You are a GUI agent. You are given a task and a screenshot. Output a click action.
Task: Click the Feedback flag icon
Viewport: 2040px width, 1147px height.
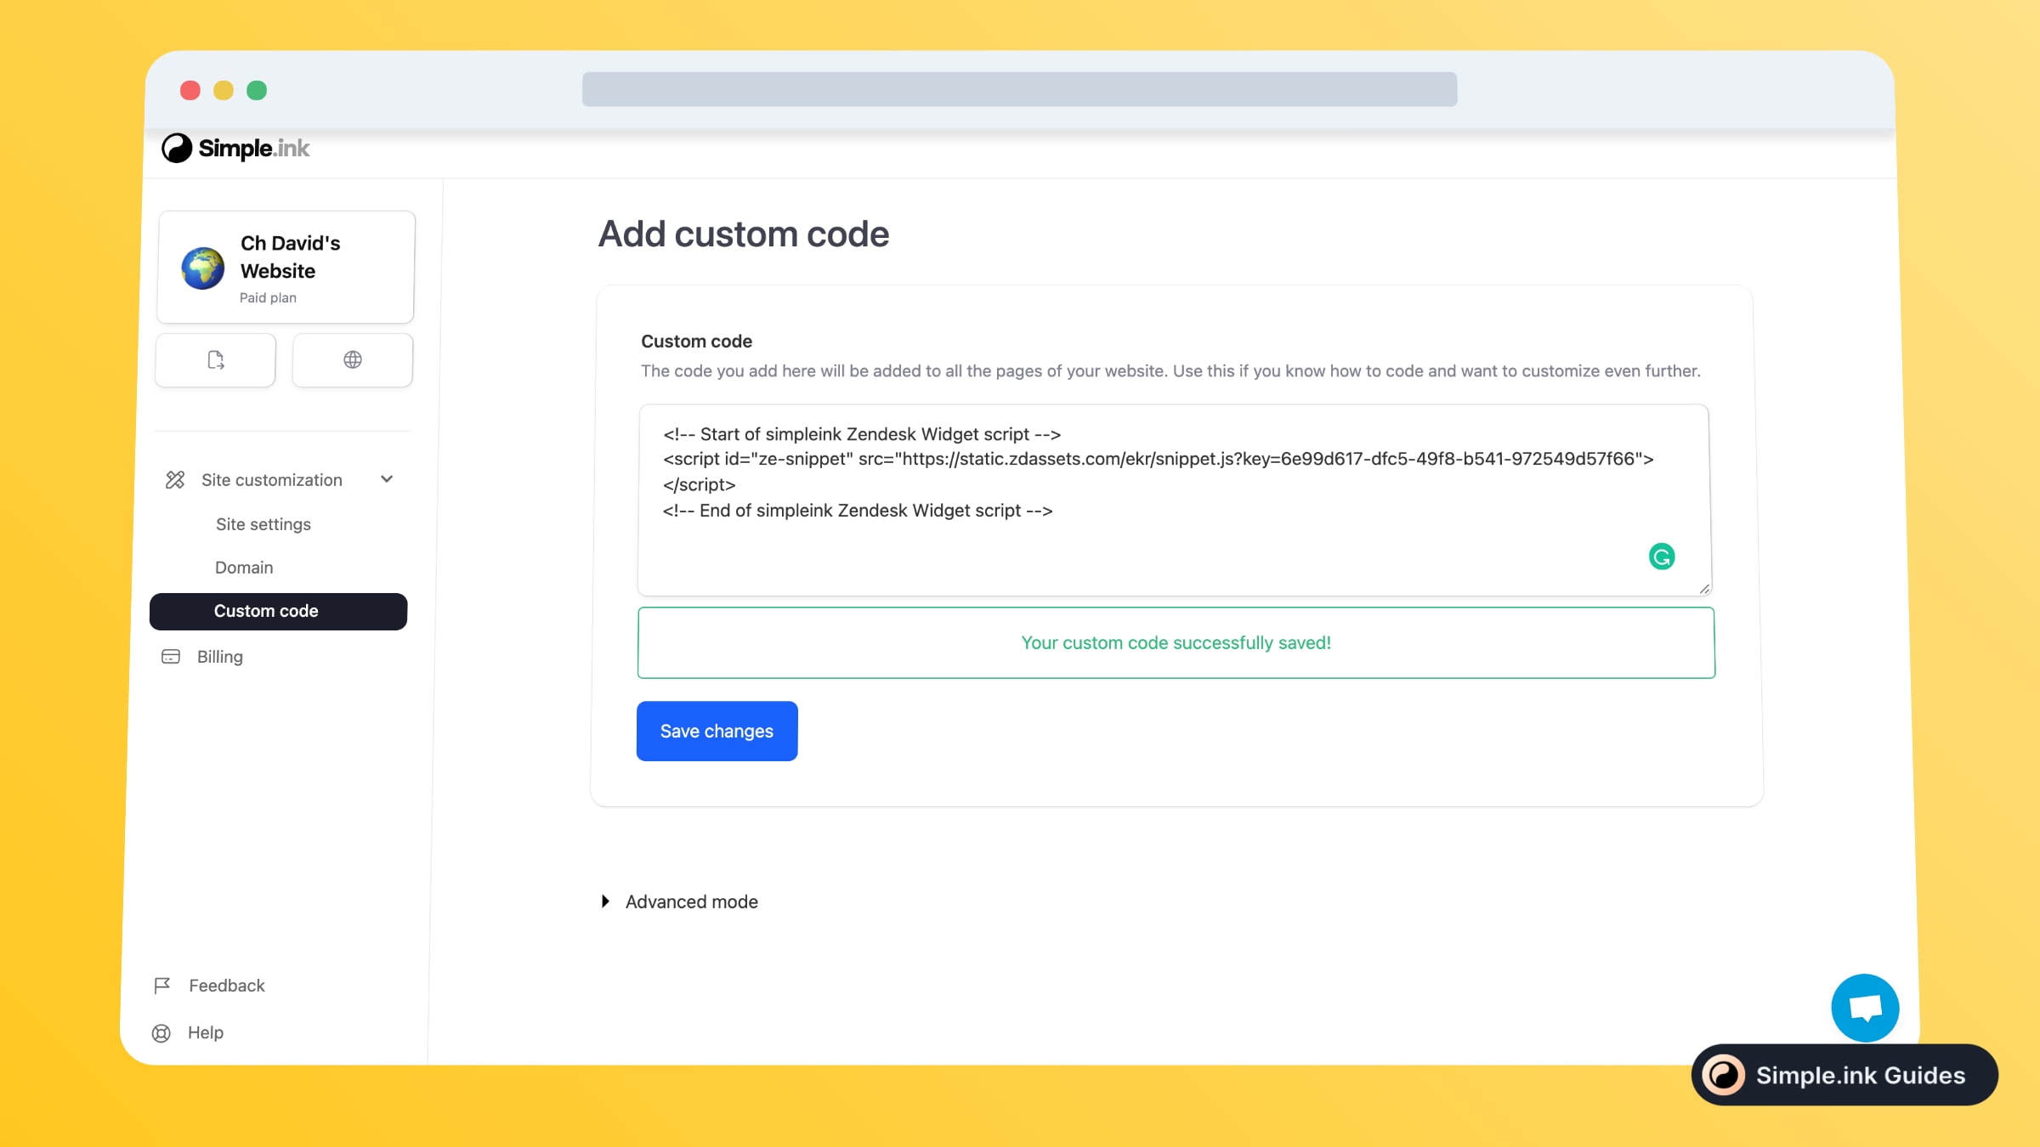click(x=161, y=986)
